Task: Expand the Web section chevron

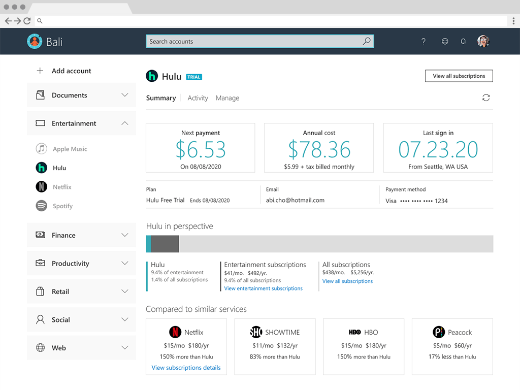Action: [x=125, y=348]
